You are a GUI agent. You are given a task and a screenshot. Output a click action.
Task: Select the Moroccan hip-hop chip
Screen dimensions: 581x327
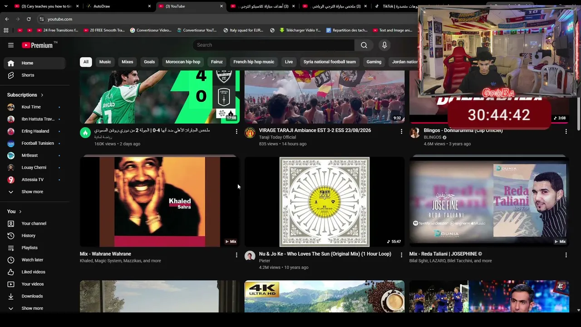pyautogui.click(x=183, y=62)
